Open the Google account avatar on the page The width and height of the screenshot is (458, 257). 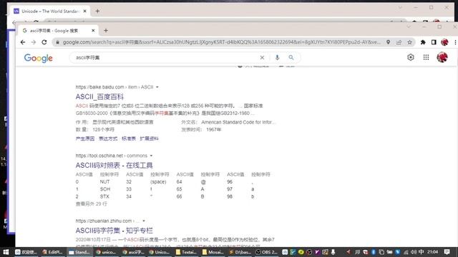[442, 57]
